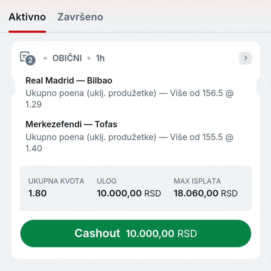Open the Merkezefendi — Tofas match
The image size is (271, 271).
click(71, 124)
